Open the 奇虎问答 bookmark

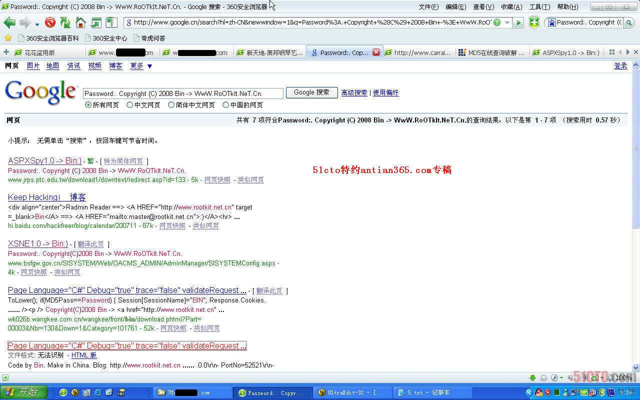(149, 38)
